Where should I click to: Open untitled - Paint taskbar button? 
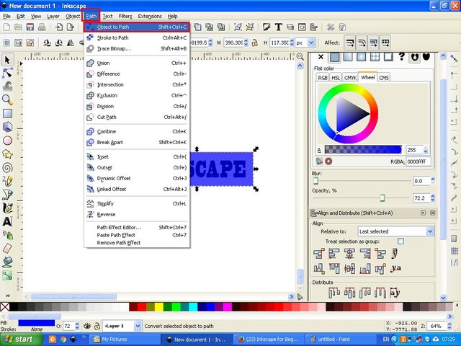[341, 340]
